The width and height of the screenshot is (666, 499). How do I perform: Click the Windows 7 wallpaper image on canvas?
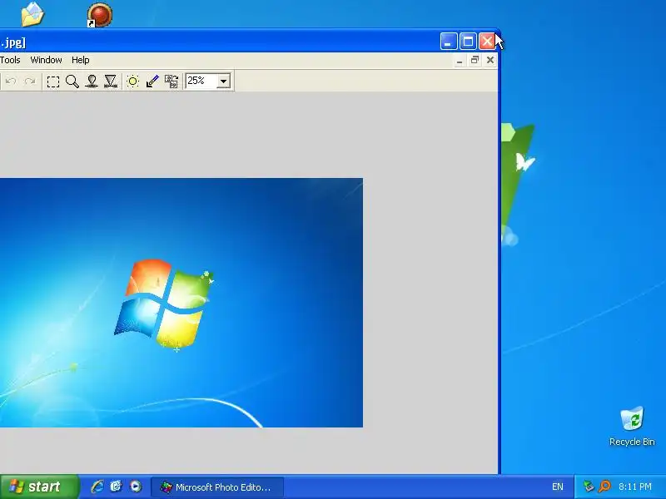tap(181, 303)
